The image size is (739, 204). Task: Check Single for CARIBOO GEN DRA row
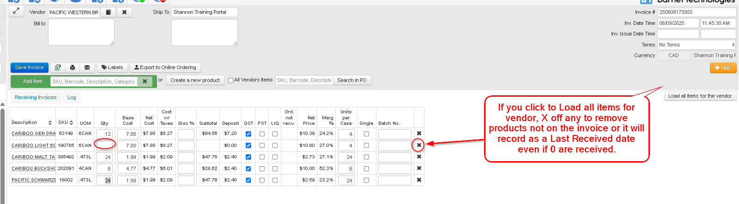pyautogui.click(x=366, y=134)
